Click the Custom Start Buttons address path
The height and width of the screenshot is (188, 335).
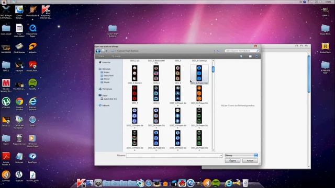coord(128,51)
